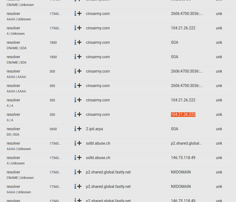Click the DS | SOA type label
This screenshot has height=202, width=236.
(13, 135)
